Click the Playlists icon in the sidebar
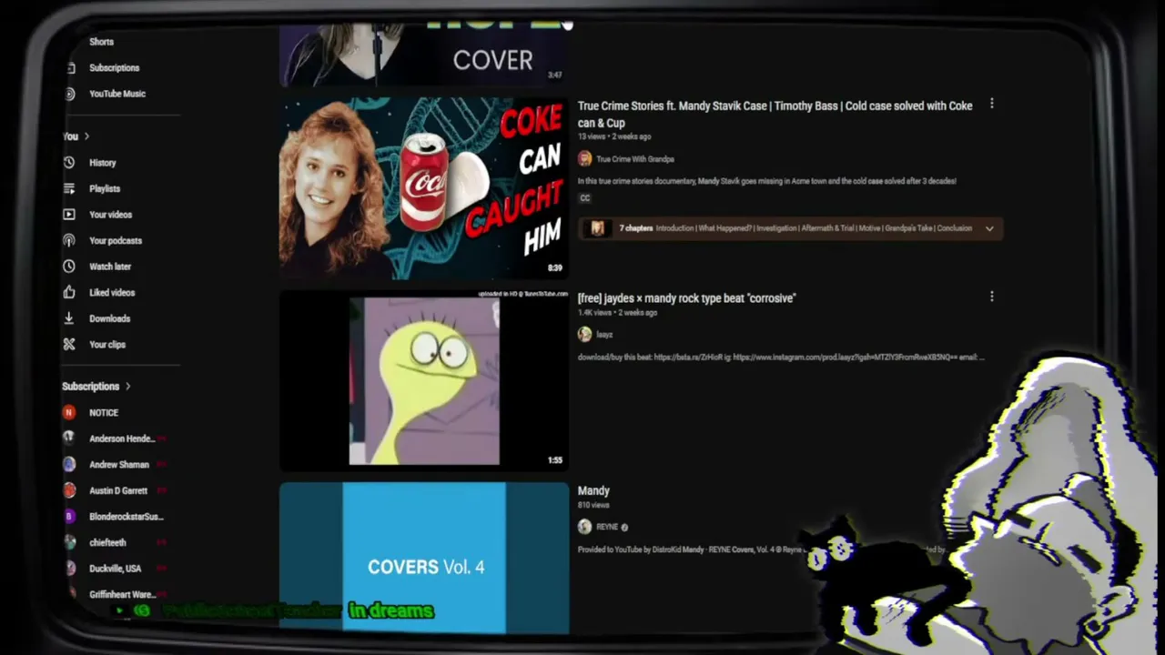The image size is (1165, 655). pyautogui.click(x=69, y=188)
